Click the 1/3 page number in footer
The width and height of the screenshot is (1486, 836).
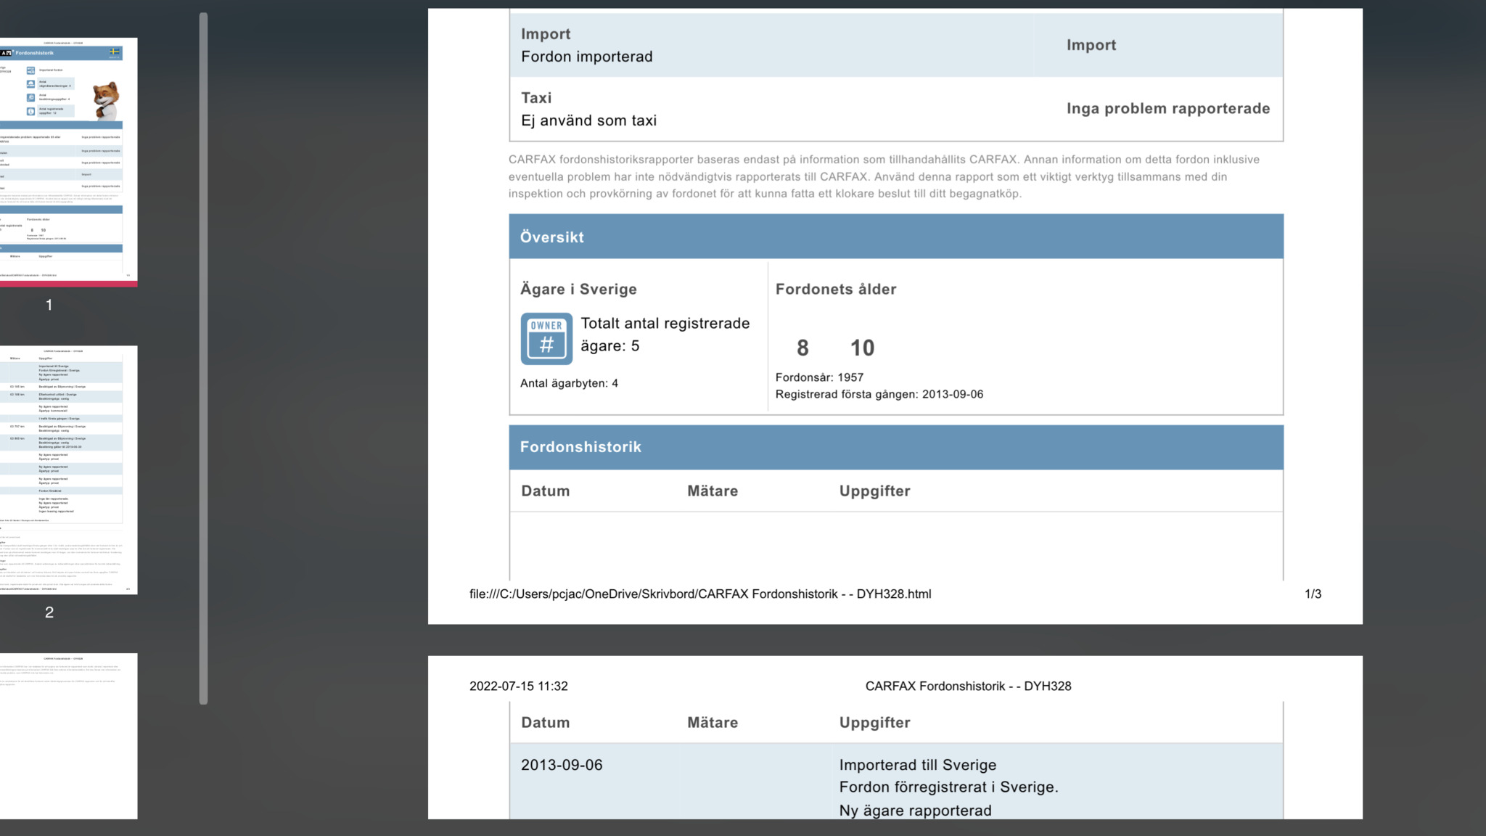[1313, 594]
